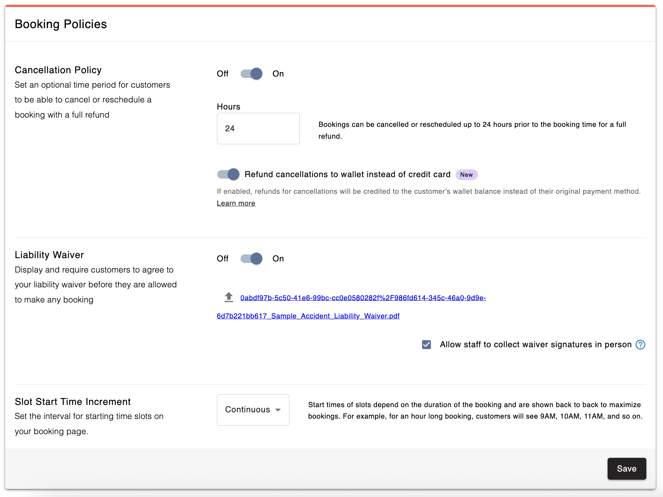Click the 24 hours cancellation description text
This screenshot has height=497, width=663.
pyautogui.click(x=472, y=130)
